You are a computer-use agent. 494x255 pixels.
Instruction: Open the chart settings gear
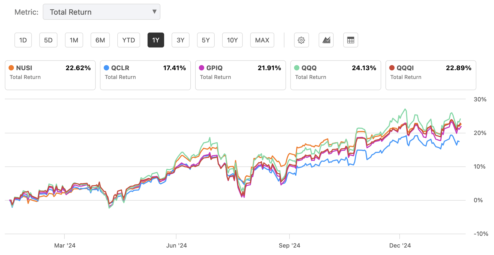point(302,40)
